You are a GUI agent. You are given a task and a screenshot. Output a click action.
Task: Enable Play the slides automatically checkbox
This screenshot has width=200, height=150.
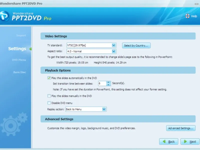(x=49, y=78)
